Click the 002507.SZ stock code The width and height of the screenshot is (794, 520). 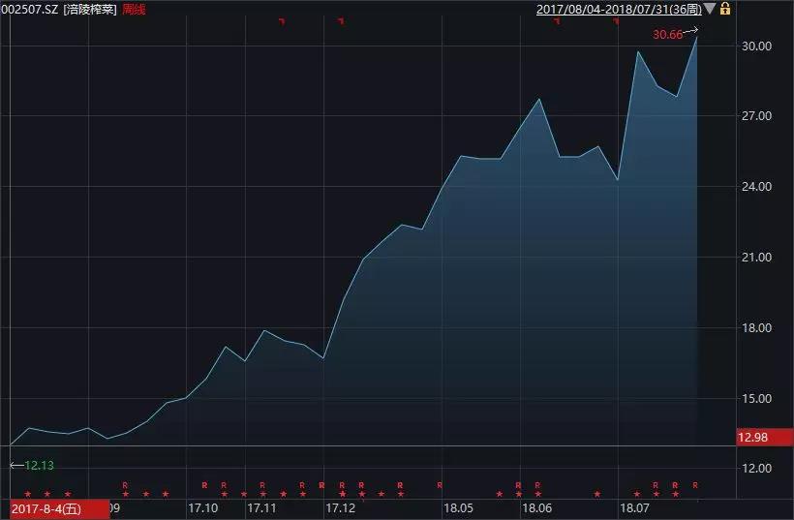point(30,9)
